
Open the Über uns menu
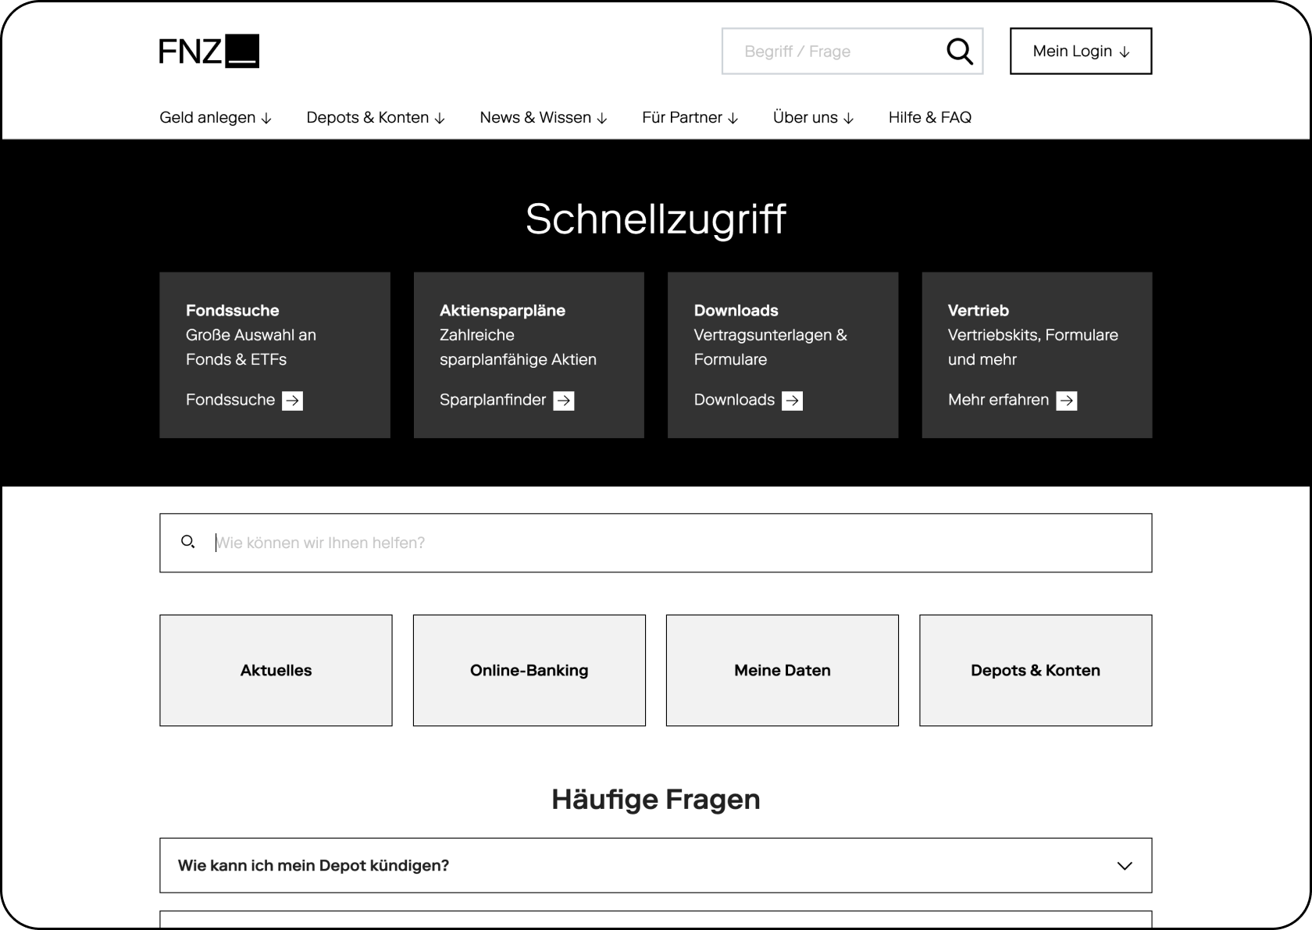pos(813,117)
